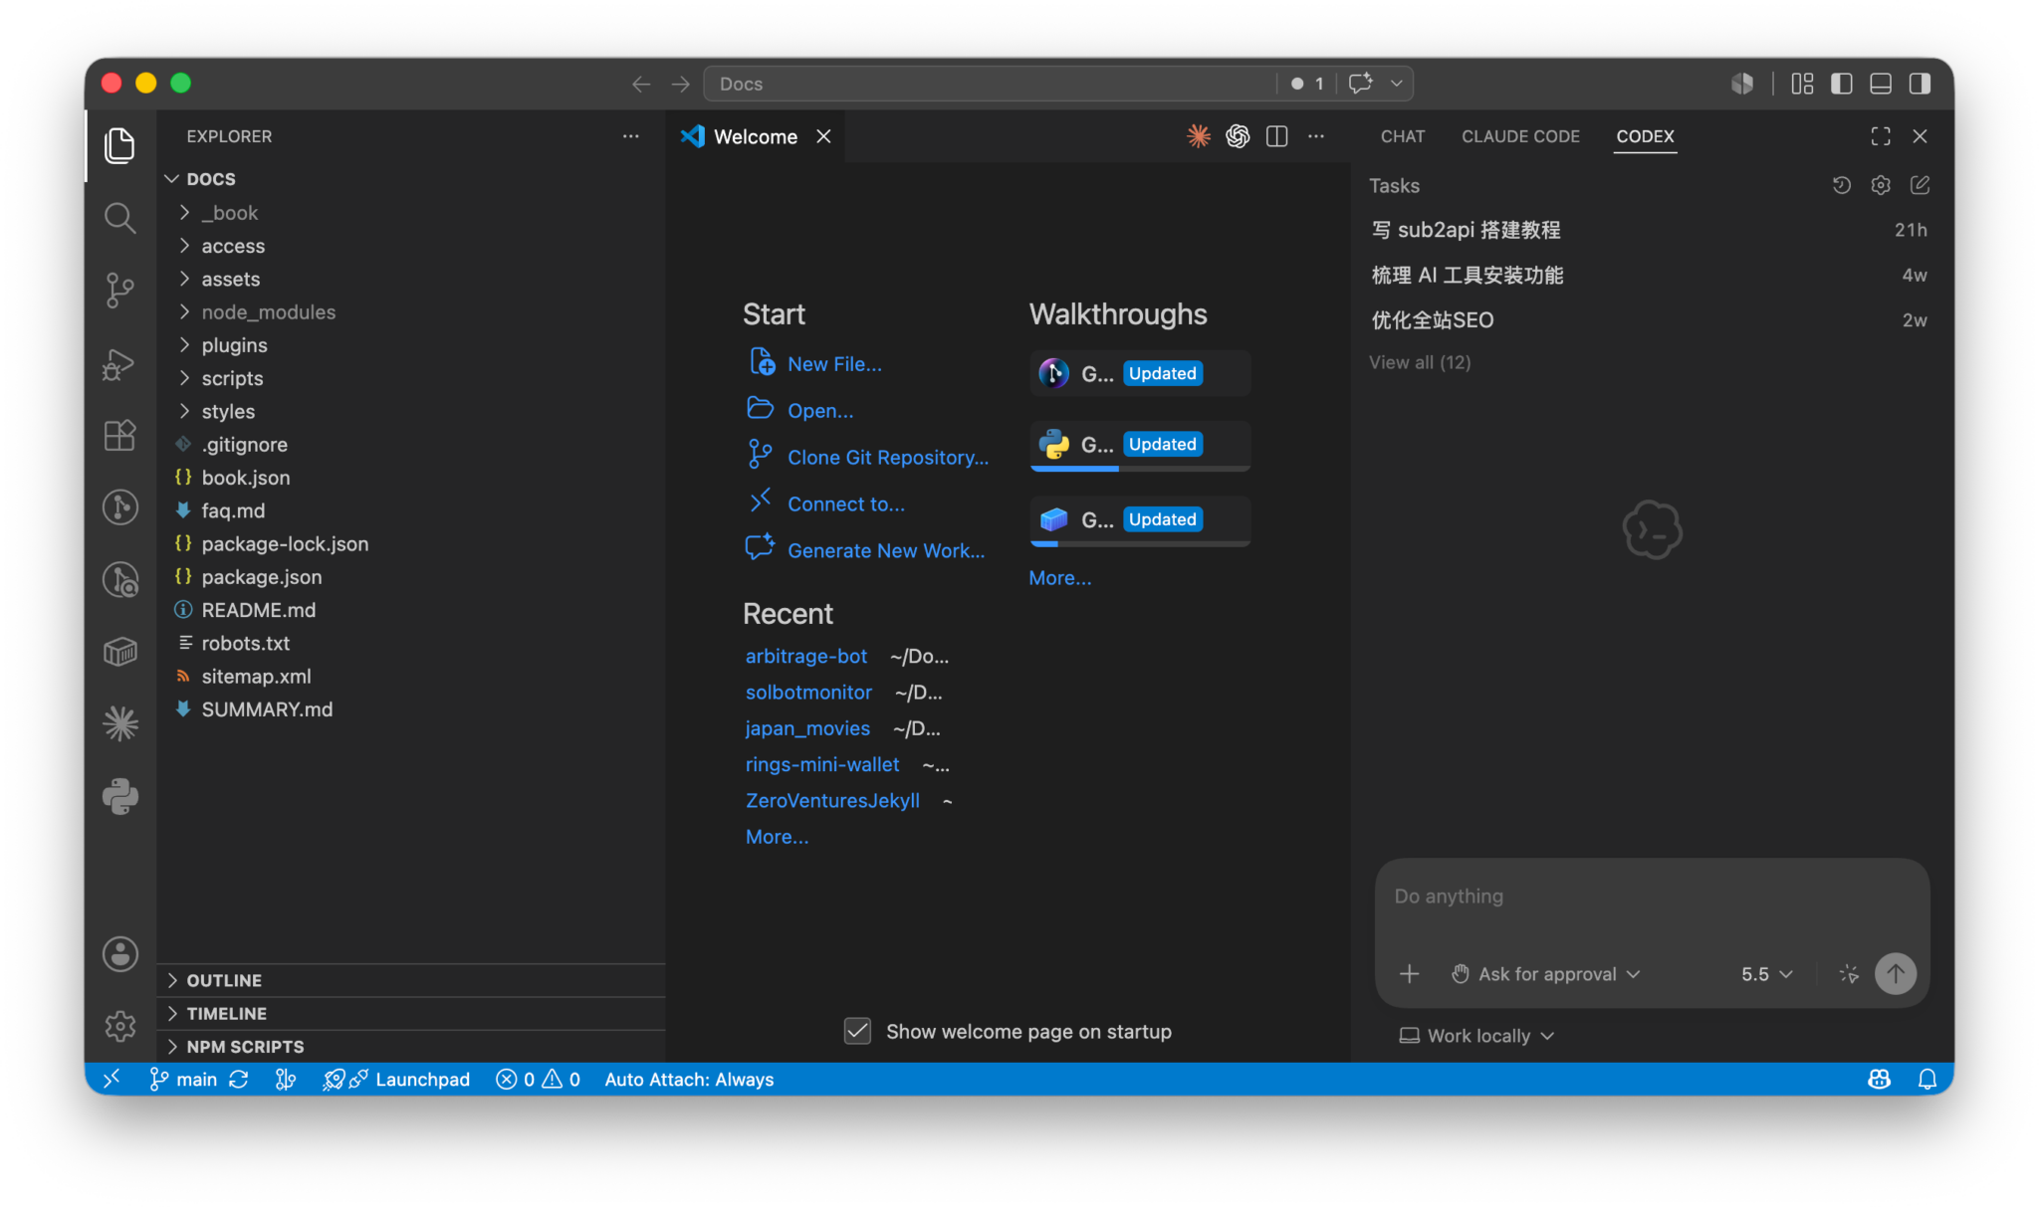Expand the _book folder
This screenshot has width=2039, height=1207.
pyautogui.click(x=229, y=212)
